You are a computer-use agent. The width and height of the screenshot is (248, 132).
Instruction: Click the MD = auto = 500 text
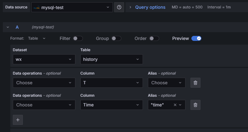pyautogui.click(x=187, y=7)
